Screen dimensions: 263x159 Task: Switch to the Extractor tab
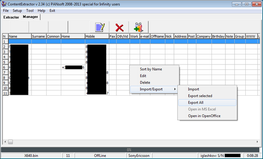(x=11, y=17)
